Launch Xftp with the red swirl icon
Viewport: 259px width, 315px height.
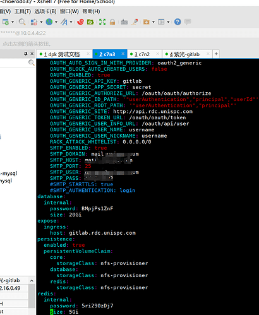[x=80, y=22]
